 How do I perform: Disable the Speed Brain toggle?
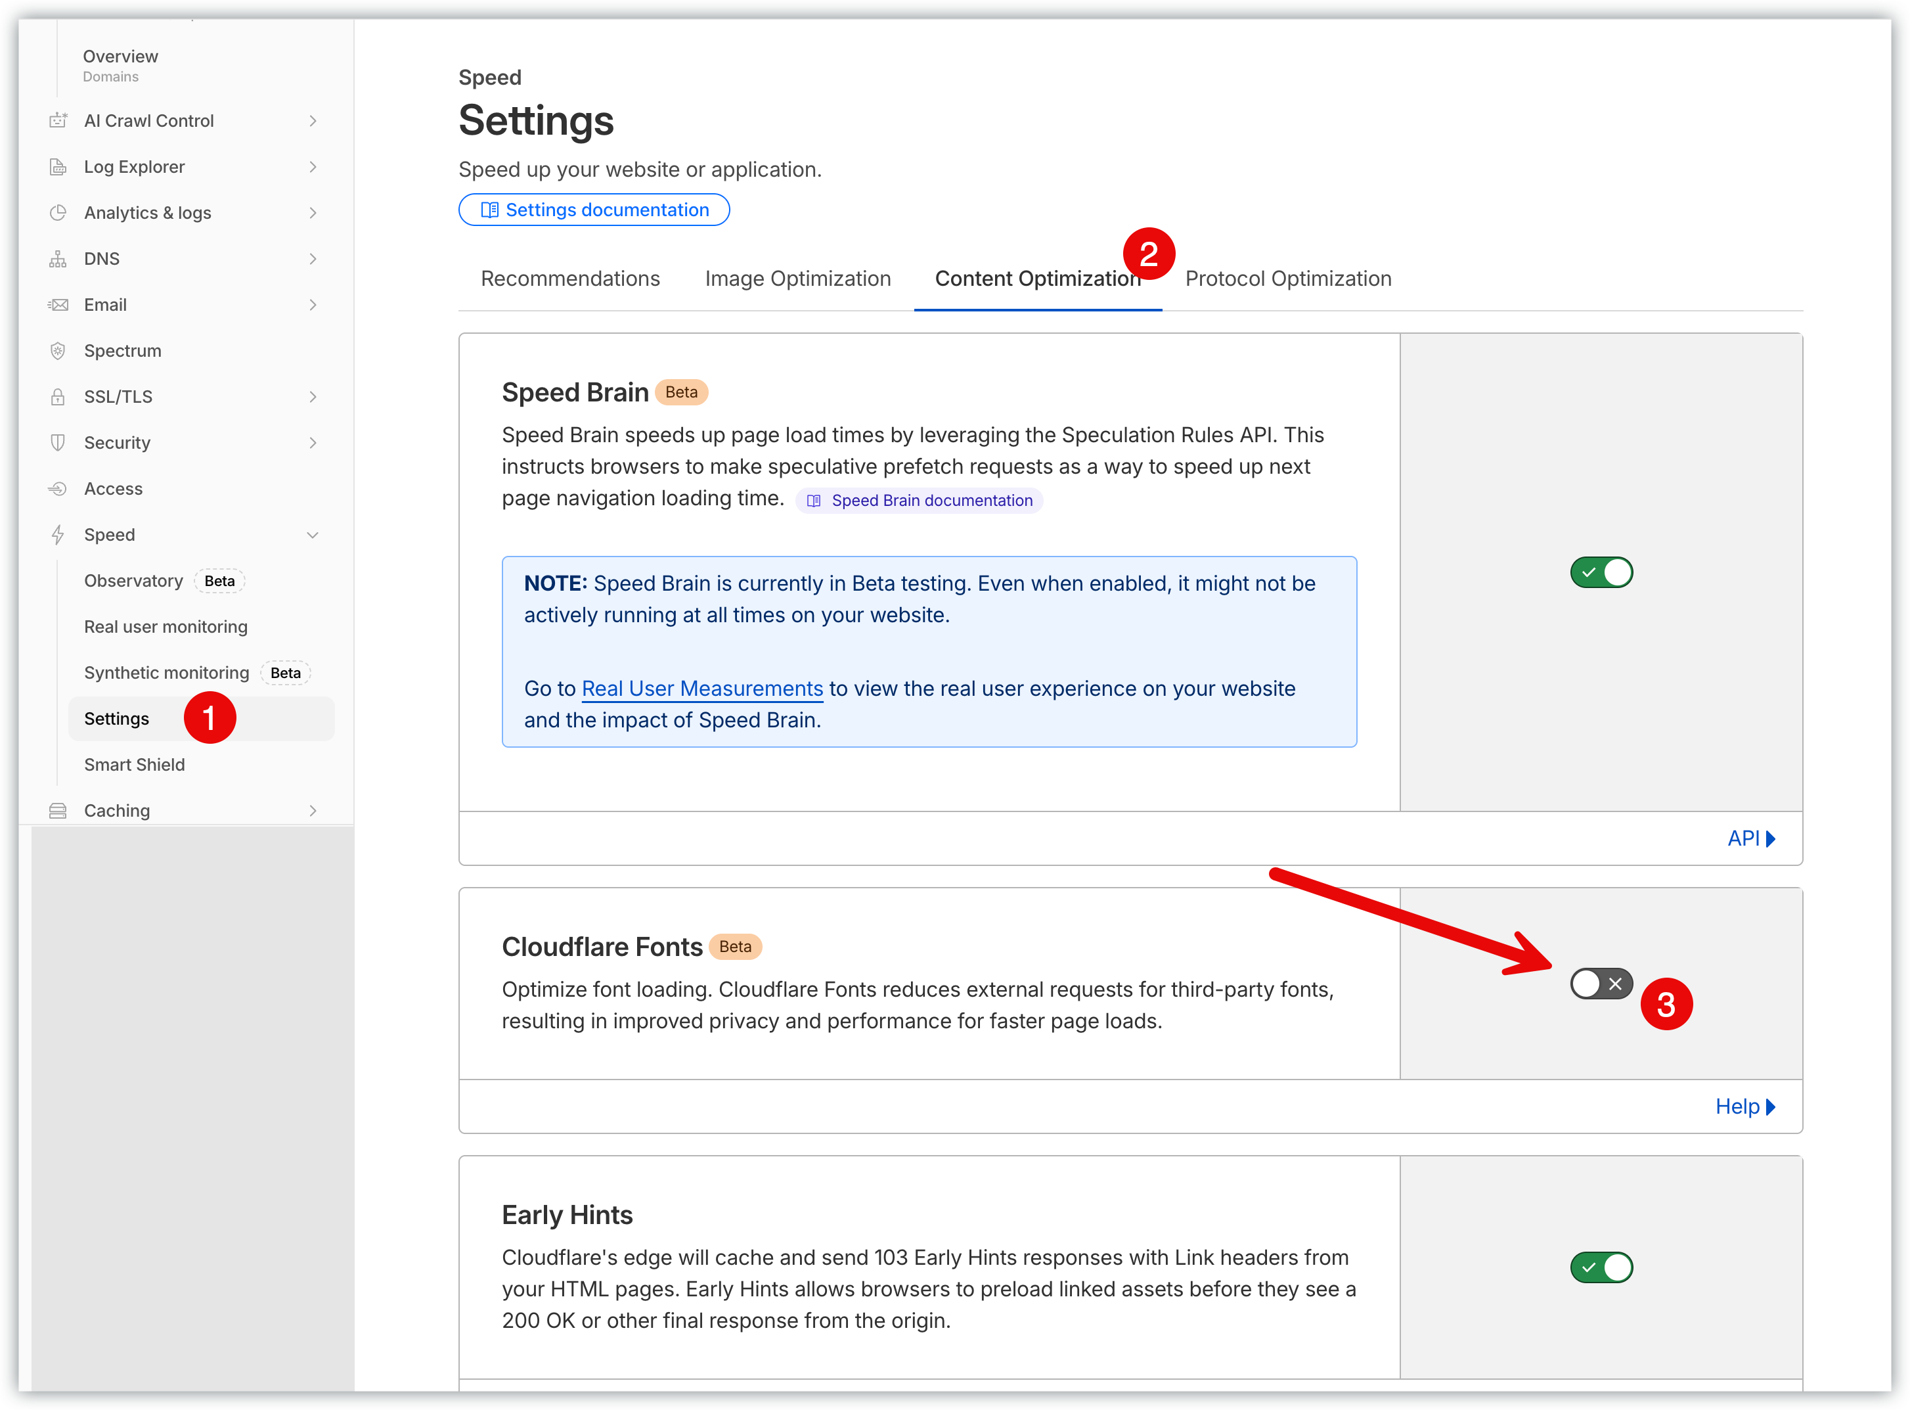pyautogui.click(x=1601, y=573)
